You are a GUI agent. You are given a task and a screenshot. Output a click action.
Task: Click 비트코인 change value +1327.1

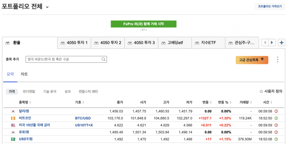point(205,118)
